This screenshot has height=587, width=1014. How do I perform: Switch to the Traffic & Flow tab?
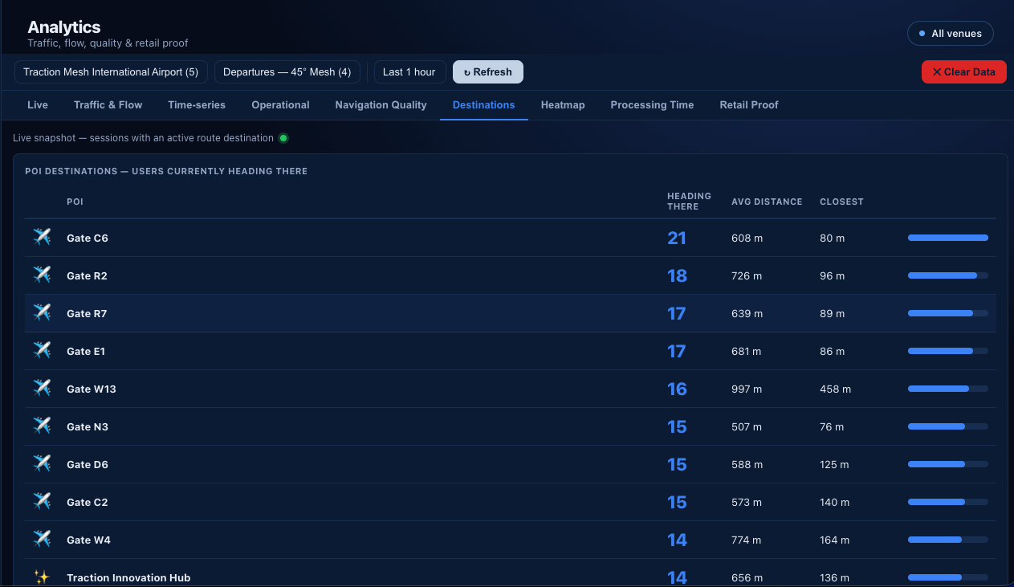tap(108, 105)
